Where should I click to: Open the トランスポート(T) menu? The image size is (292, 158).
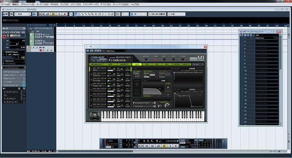click(91, 4)
